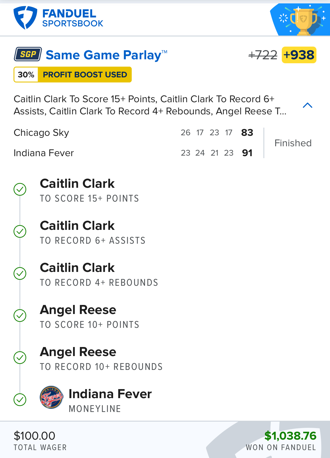Select the Indiana Fever score row

click(x=133, y=153)
